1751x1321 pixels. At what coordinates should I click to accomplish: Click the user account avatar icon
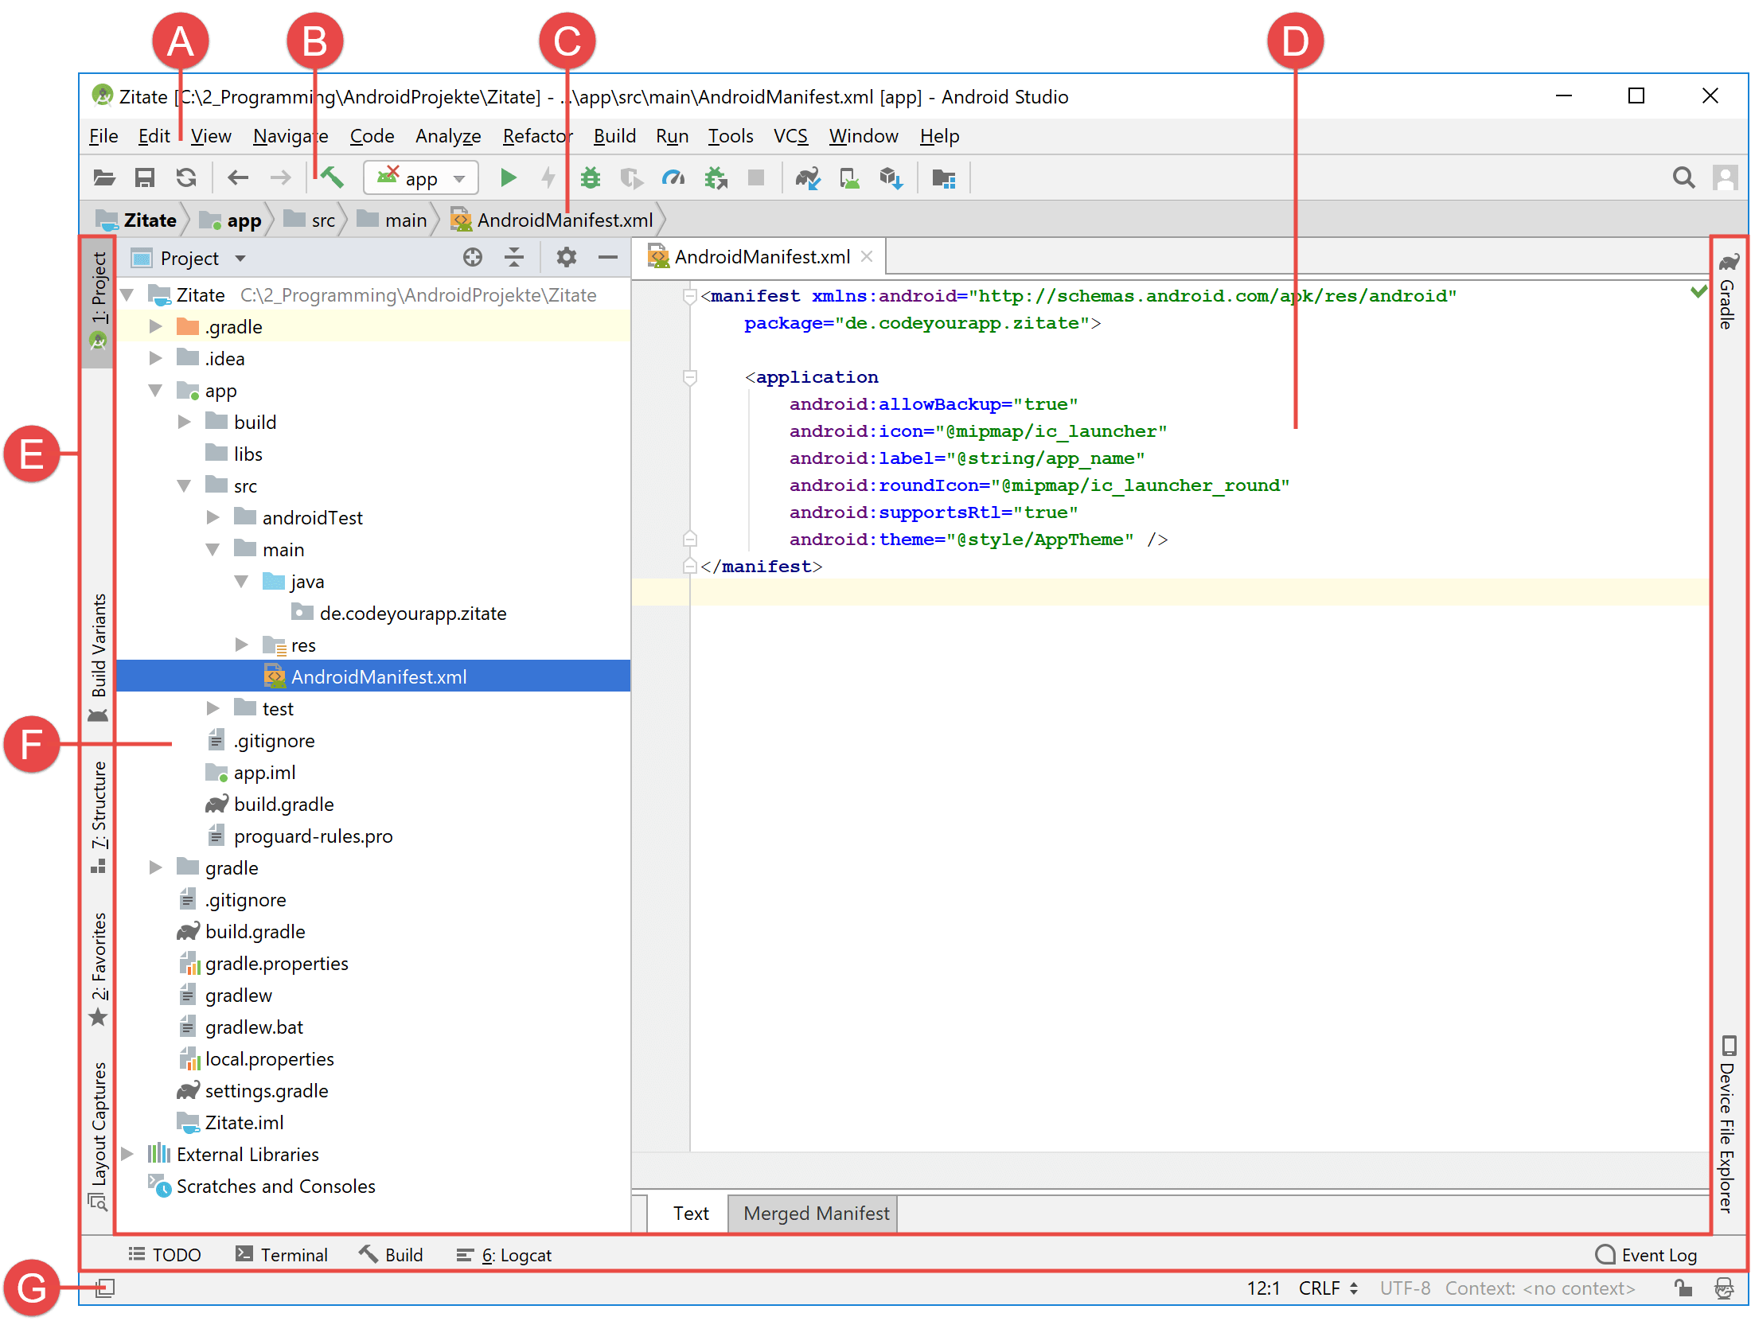click(1726, 177)
